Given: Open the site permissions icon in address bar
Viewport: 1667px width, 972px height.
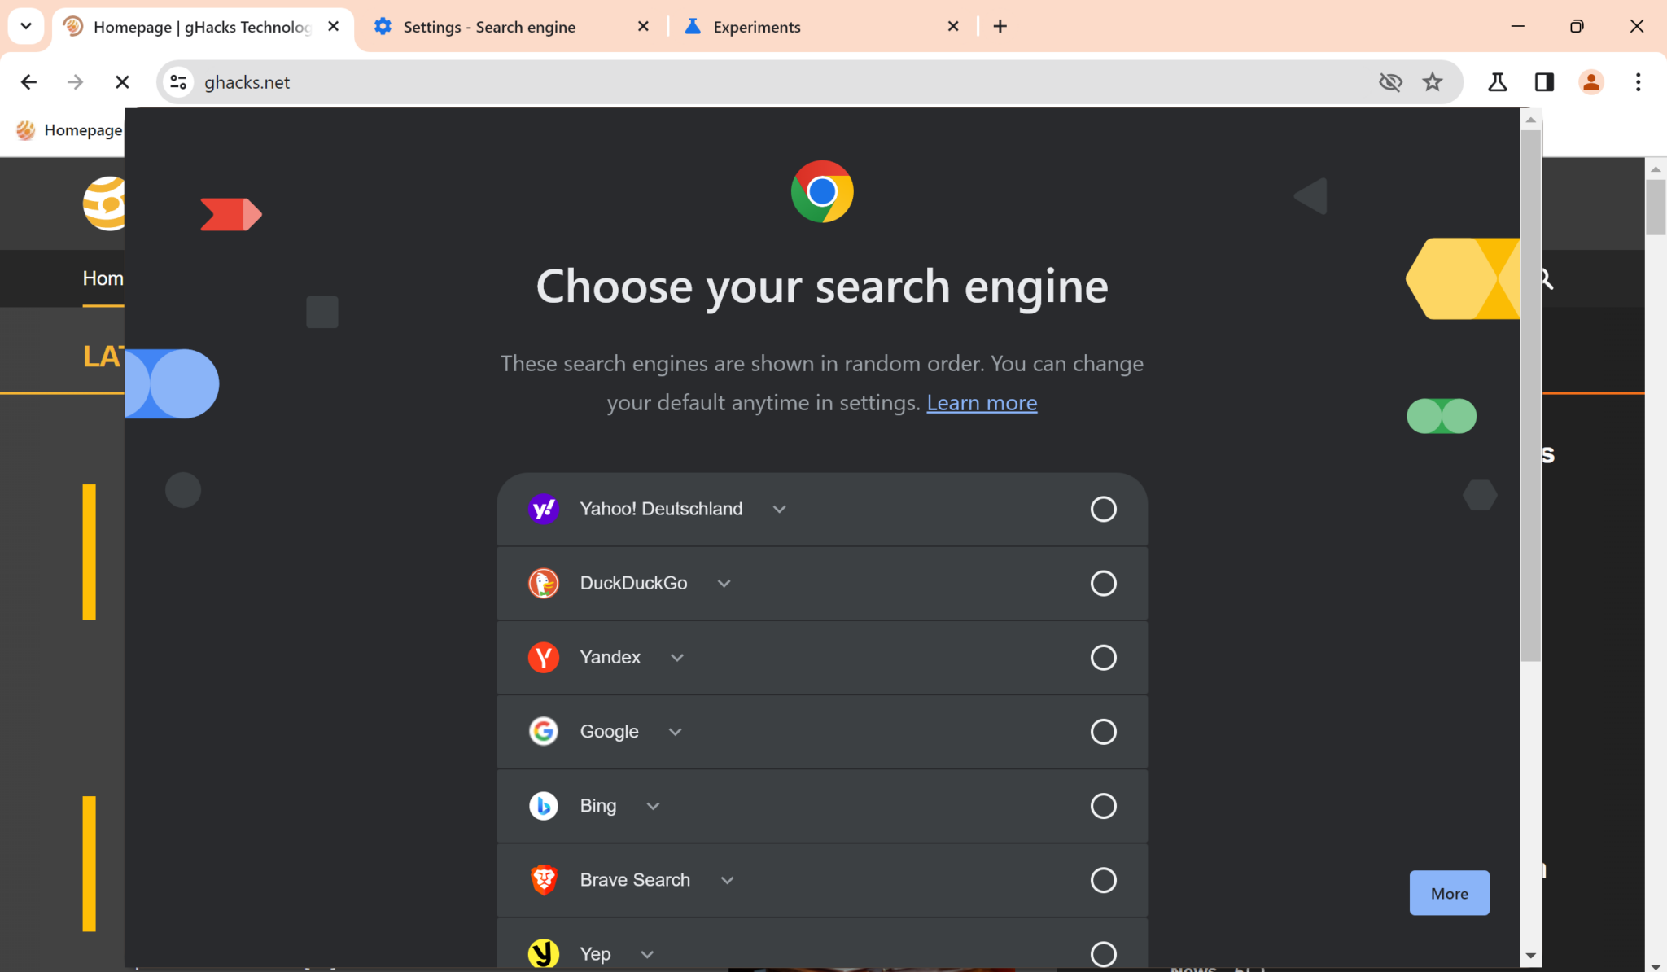Looking at the screenshot, I should point(179,81).
